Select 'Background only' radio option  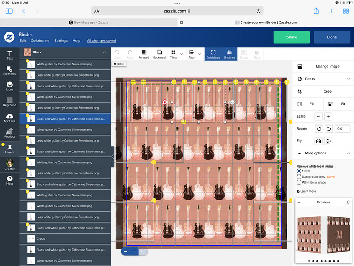pos(299,177)
